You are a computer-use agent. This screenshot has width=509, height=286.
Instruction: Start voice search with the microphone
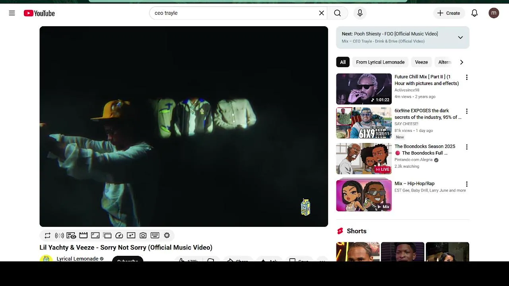pos(360,13)
